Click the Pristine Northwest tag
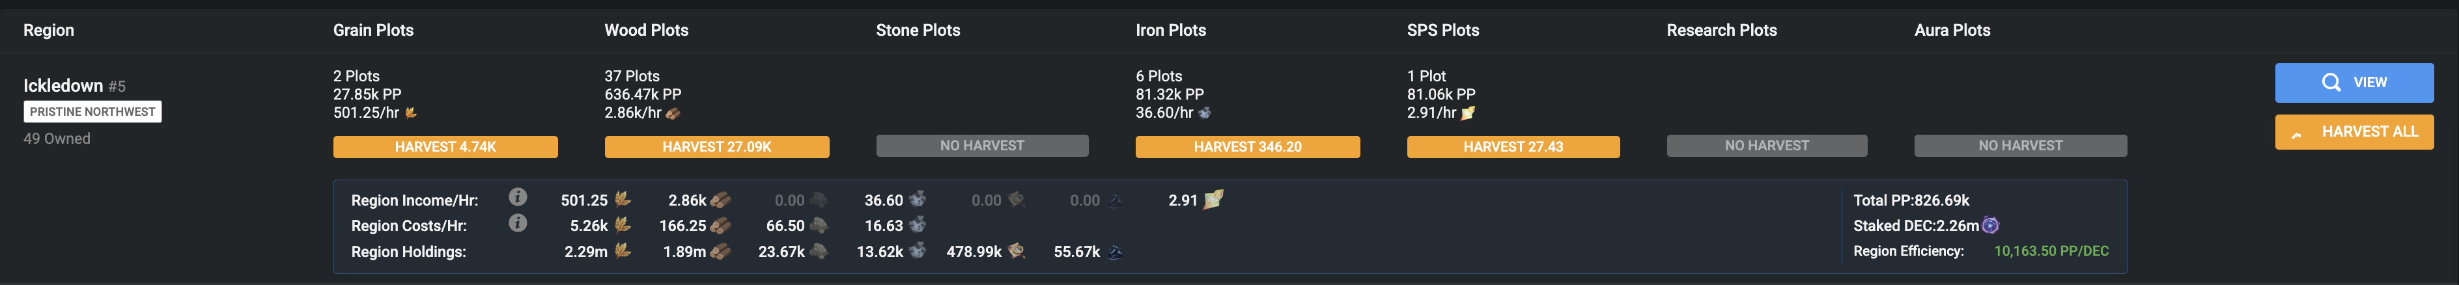Image resolution: width=2459 pixels, height=285 pixels. [x=92, y=111]
